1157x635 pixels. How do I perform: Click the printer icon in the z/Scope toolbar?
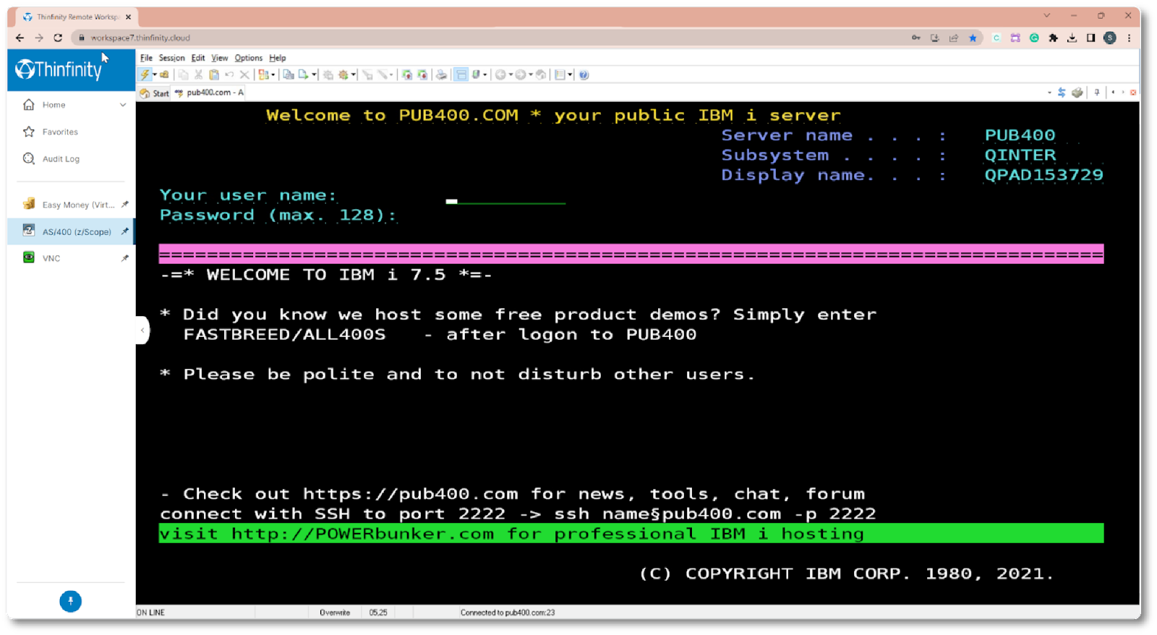click(x=441, y=74)
